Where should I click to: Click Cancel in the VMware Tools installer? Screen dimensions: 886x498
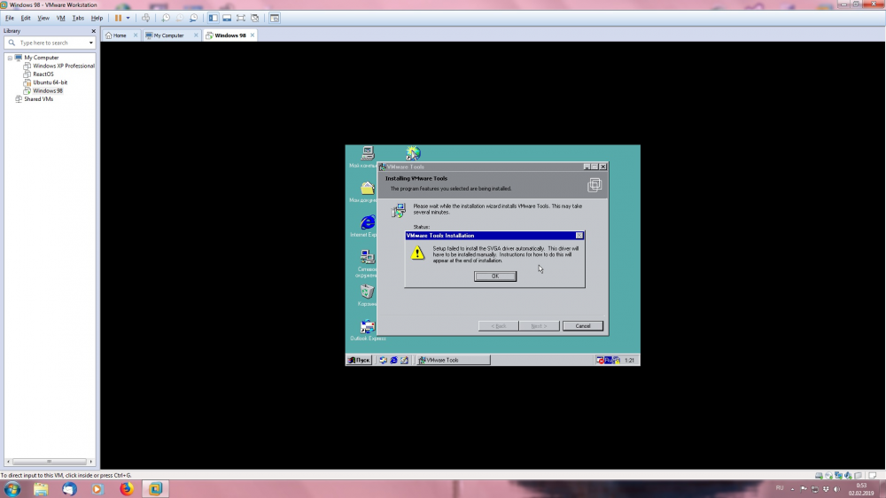tap(583, 326)
